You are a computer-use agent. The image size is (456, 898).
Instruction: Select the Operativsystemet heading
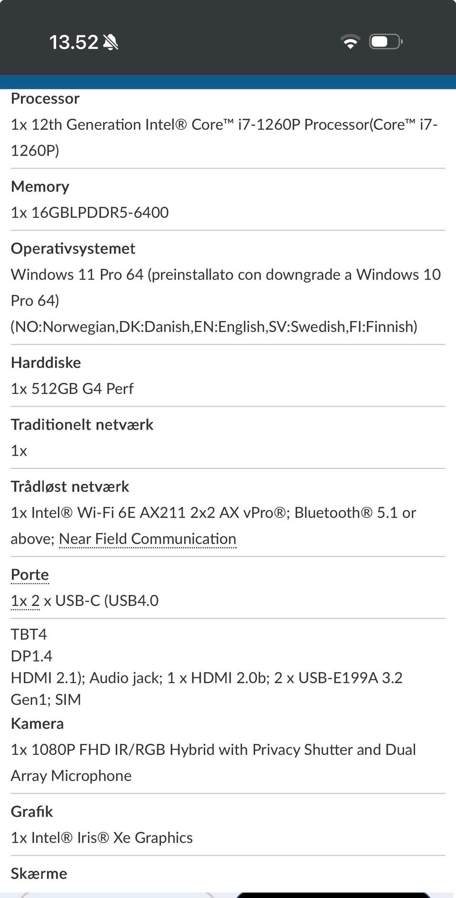73,248
